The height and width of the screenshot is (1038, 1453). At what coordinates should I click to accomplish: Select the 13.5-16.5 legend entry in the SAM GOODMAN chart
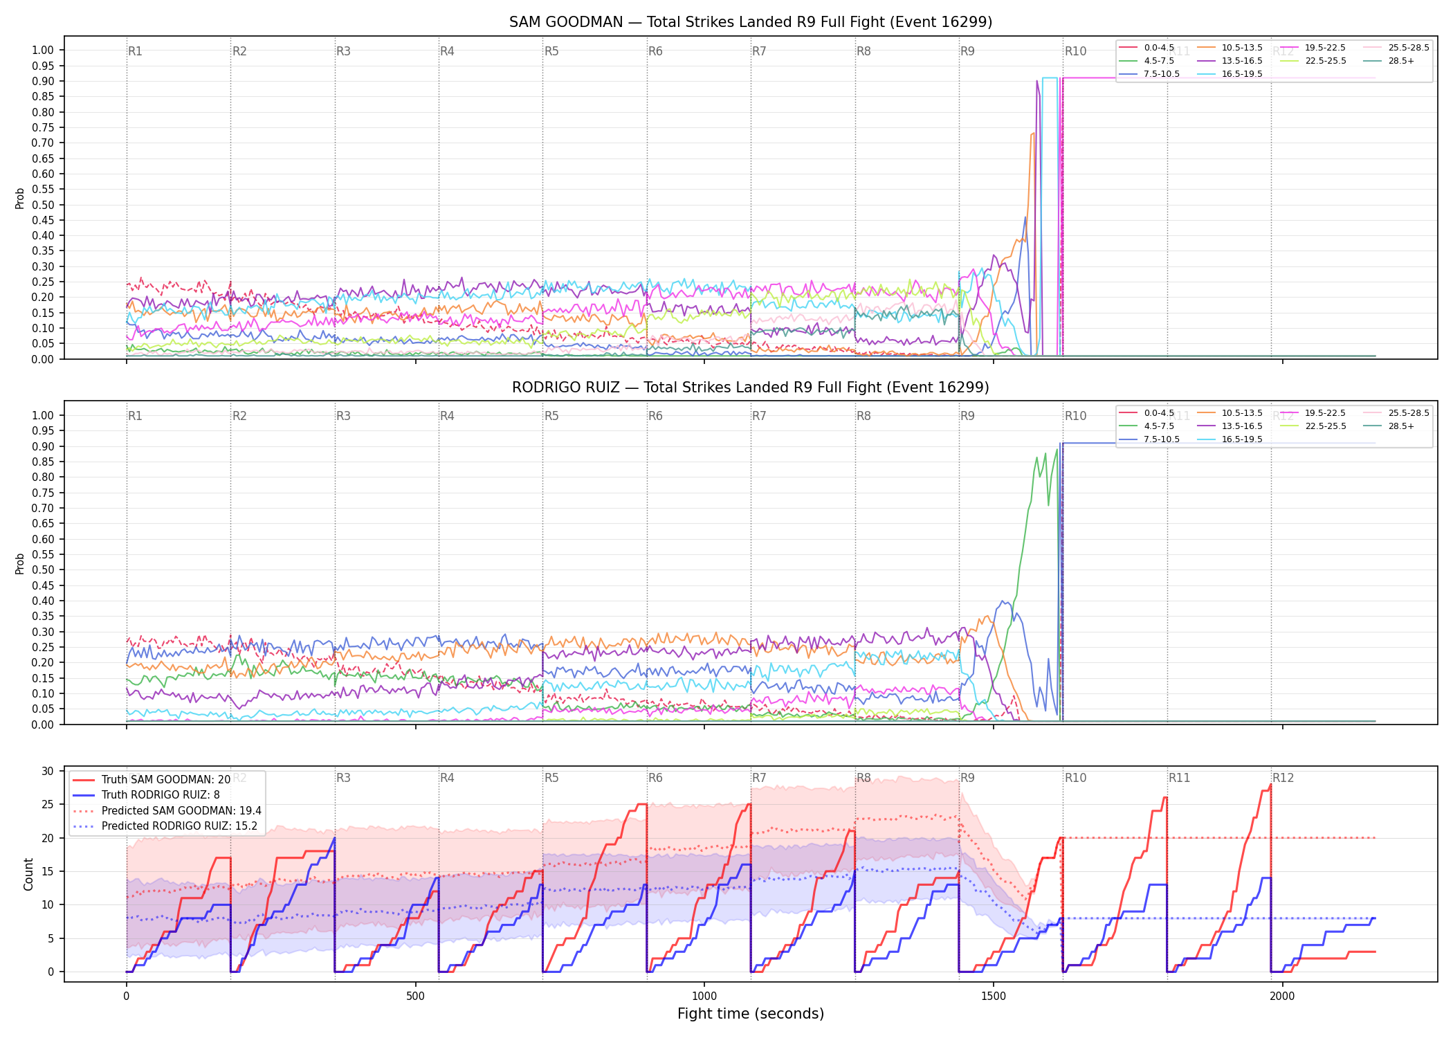click(1230, 61)
